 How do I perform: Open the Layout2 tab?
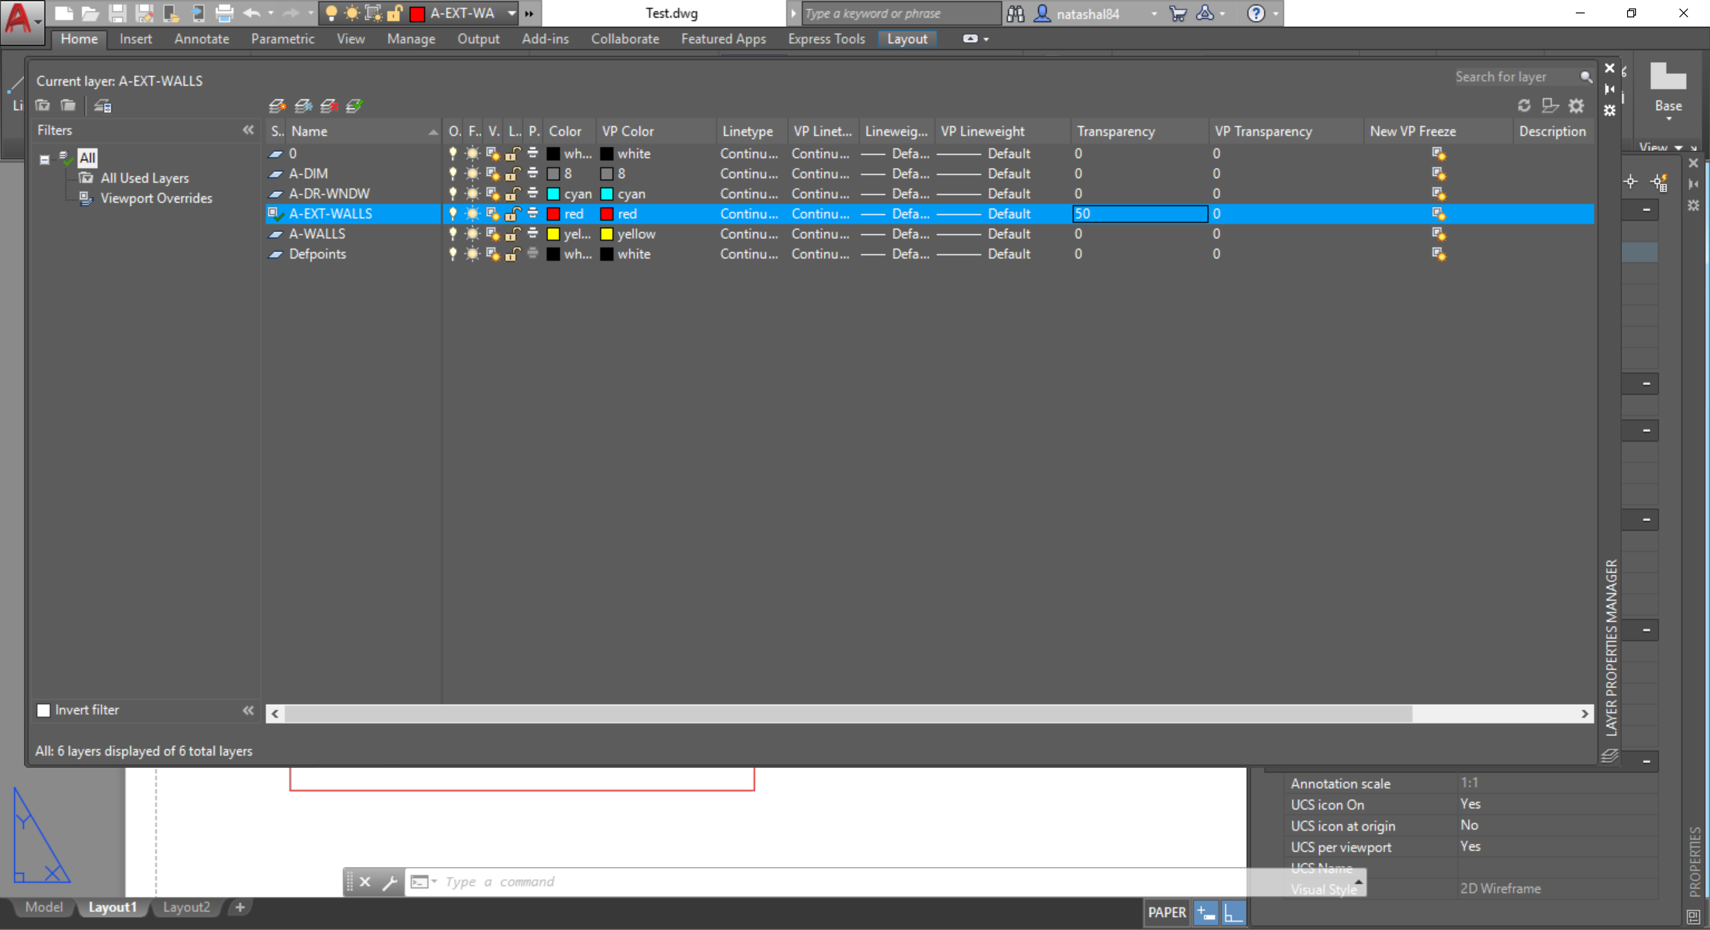tap(186, 907)
